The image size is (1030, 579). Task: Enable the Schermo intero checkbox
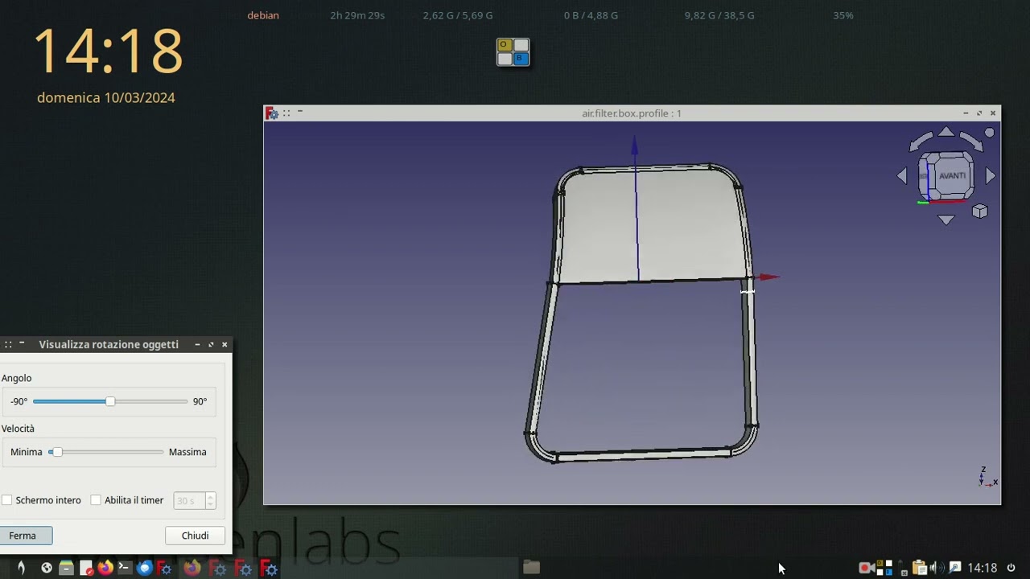[7, 500]
